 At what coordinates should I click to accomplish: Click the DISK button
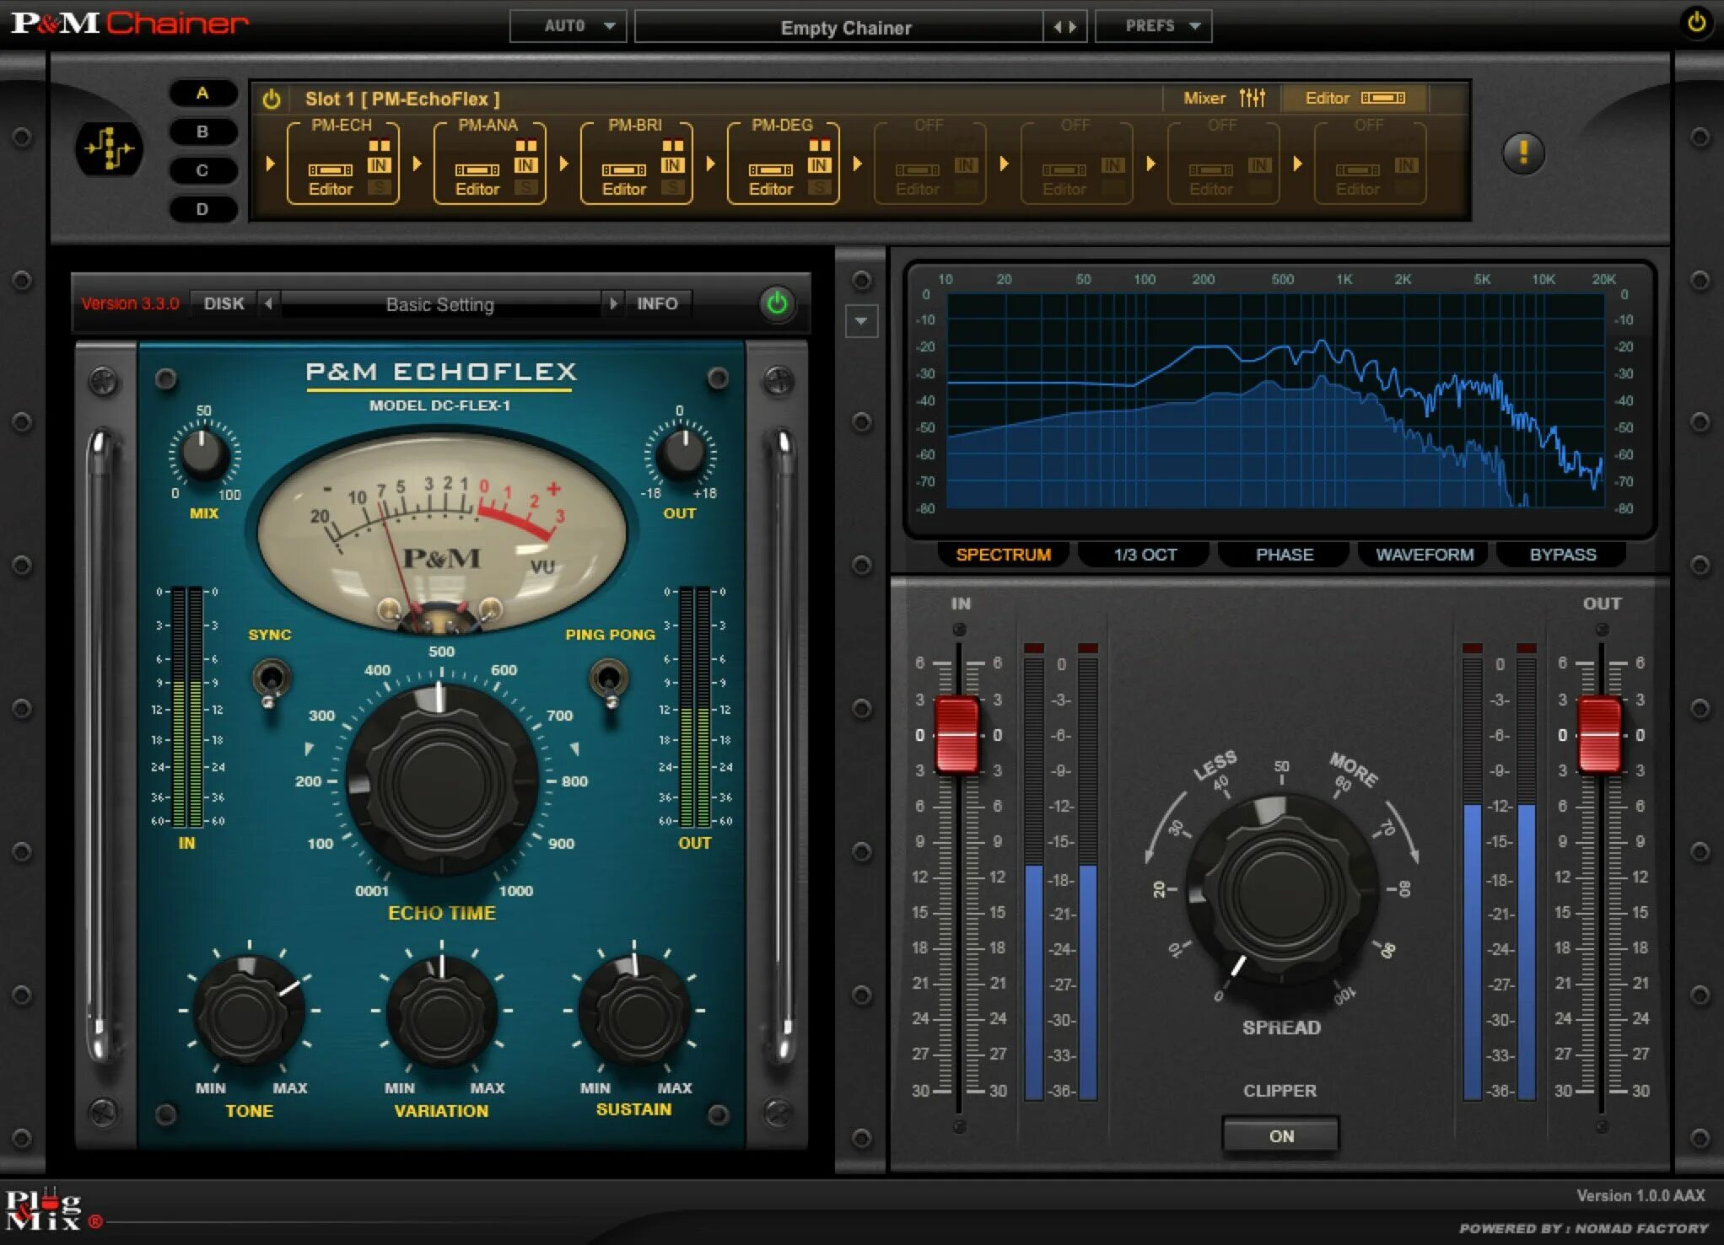point(224,303)
